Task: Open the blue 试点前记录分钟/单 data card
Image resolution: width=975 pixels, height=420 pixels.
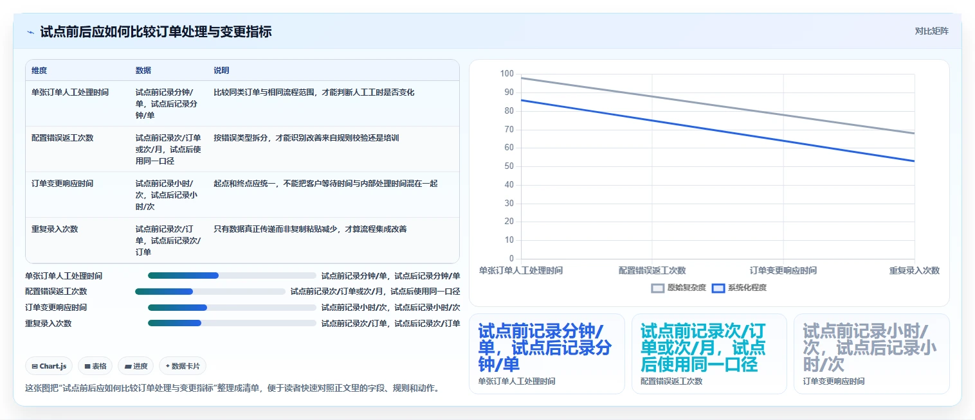Action: (547, 353)
